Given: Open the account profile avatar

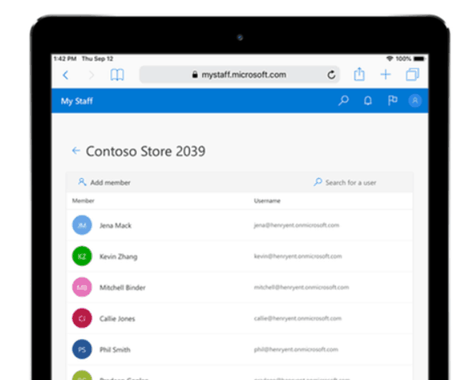Looking at the screenshot, I should [415, 101].
